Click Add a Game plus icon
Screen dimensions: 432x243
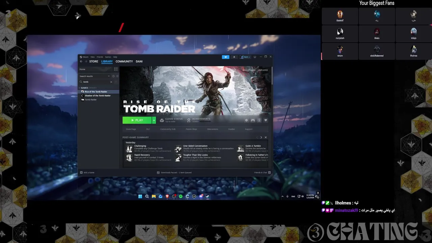click(81, 172)
